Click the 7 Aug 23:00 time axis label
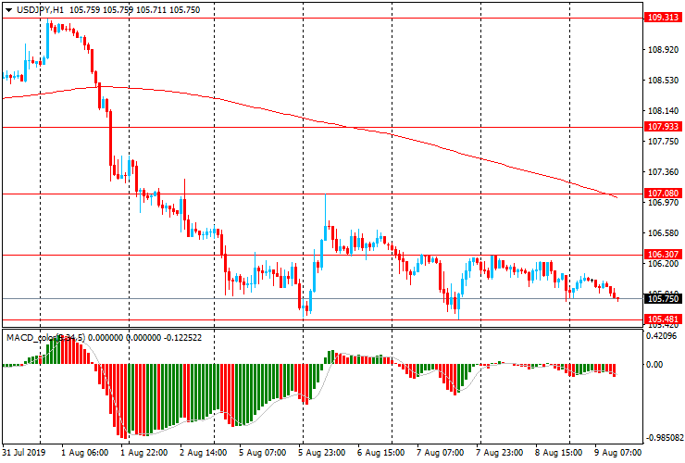Image resolution: width=685 pixels, height=463 pixels. tap(499, 452)
